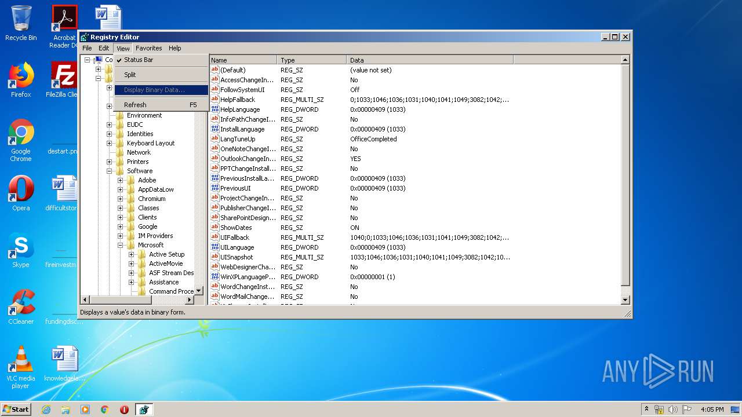Click the Start button
The width and height of the screenshot is (742, 417).
[x=16, y=409]
